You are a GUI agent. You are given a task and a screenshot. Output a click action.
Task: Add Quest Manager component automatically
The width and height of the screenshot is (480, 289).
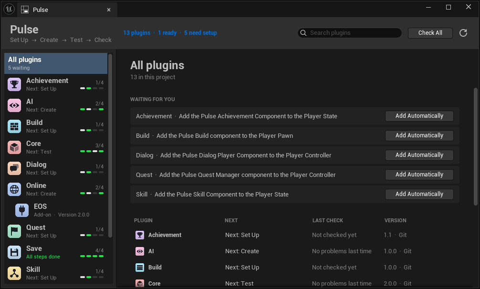[x=419, y=175]
